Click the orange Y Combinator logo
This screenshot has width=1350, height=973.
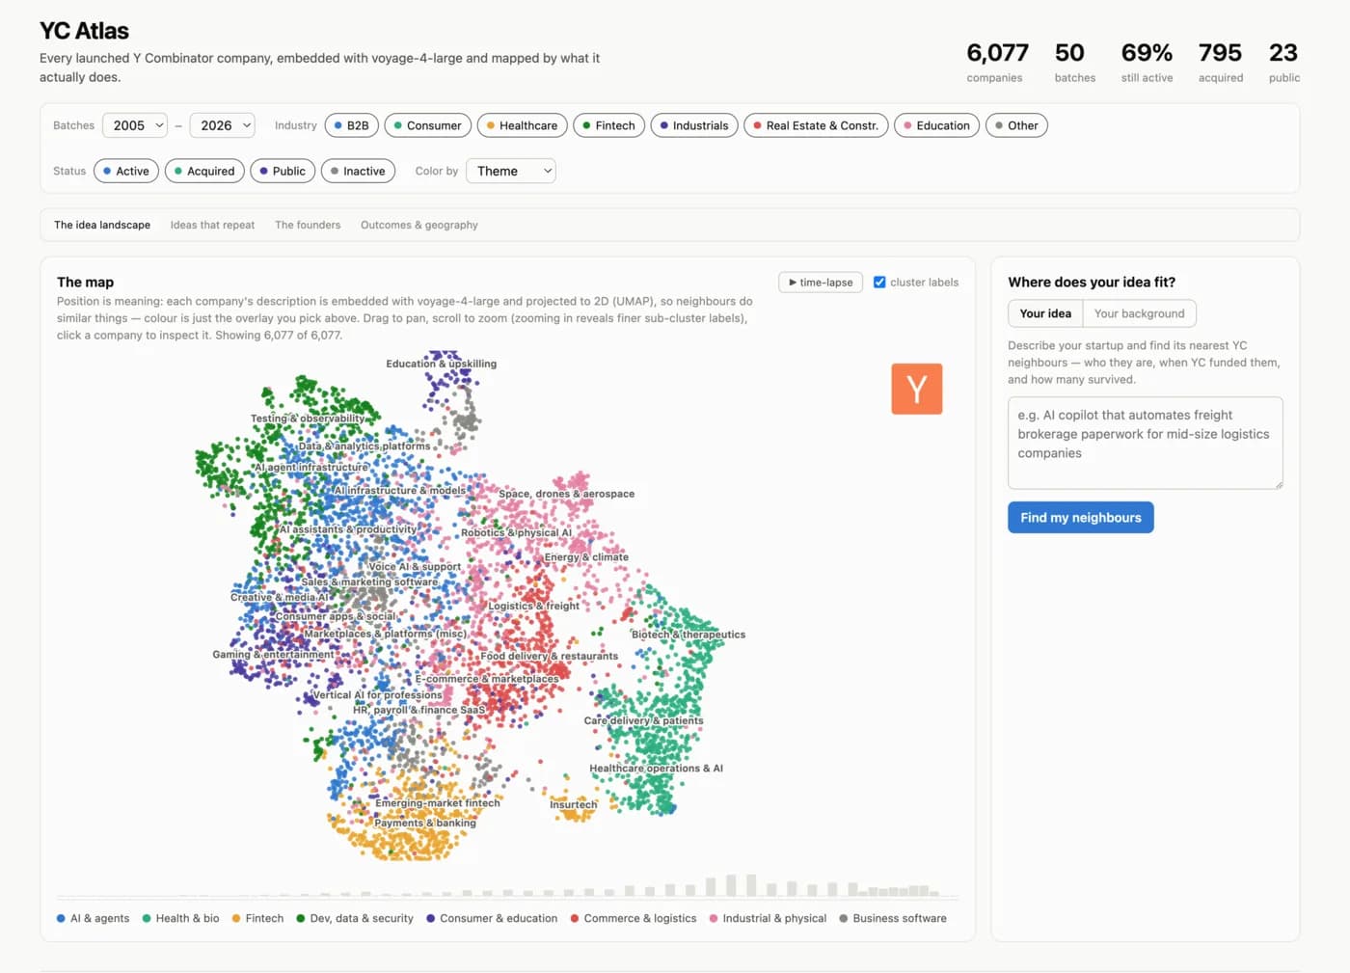point(916,389)
